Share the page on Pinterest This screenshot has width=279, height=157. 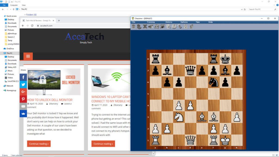pyautogui.click(x=23, y=99)
